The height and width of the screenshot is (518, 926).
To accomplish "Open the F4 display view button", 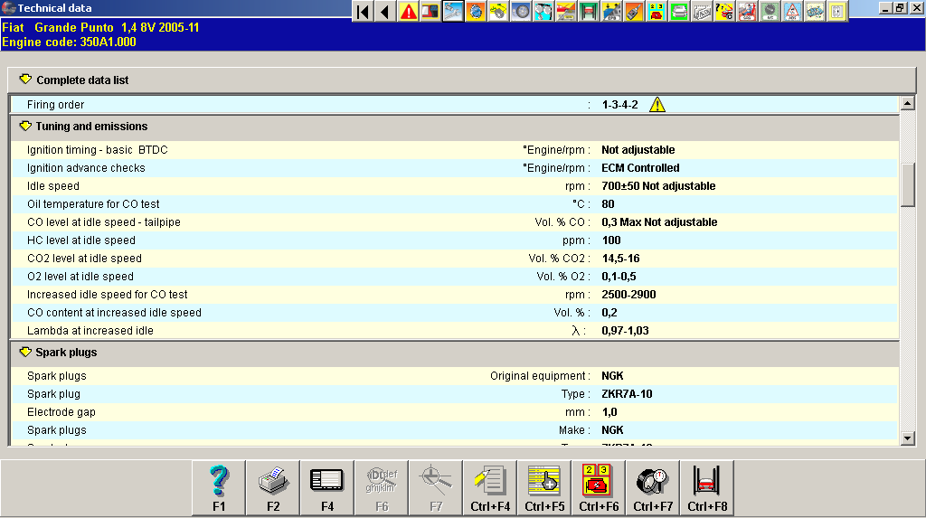I will 327,487.
